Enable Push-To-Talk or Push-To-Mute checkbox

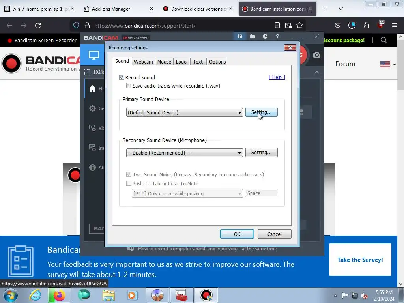tap(129, 183)
